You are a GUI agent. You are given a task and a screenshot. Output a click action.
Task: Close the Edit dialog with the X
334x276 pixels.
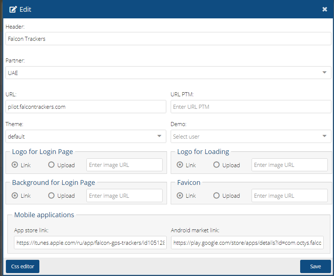click(324, 10)
